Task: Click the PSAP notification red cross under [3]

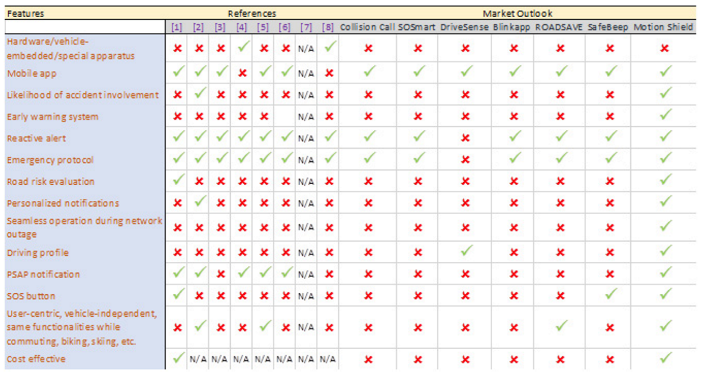Action: pyautogui.click(x=220, y=274)
